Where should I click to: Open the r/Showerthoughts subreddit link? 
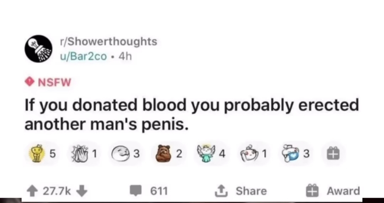[109, 42]
